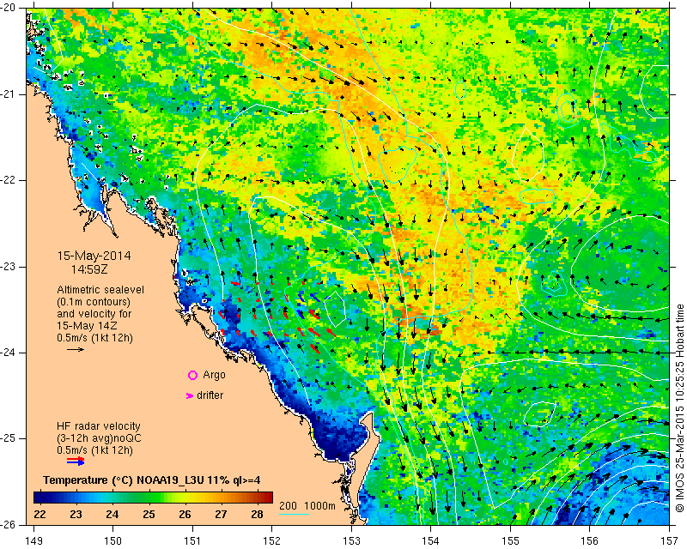
Task: Click colorbar tick label 24
Action: click(112, 514)
